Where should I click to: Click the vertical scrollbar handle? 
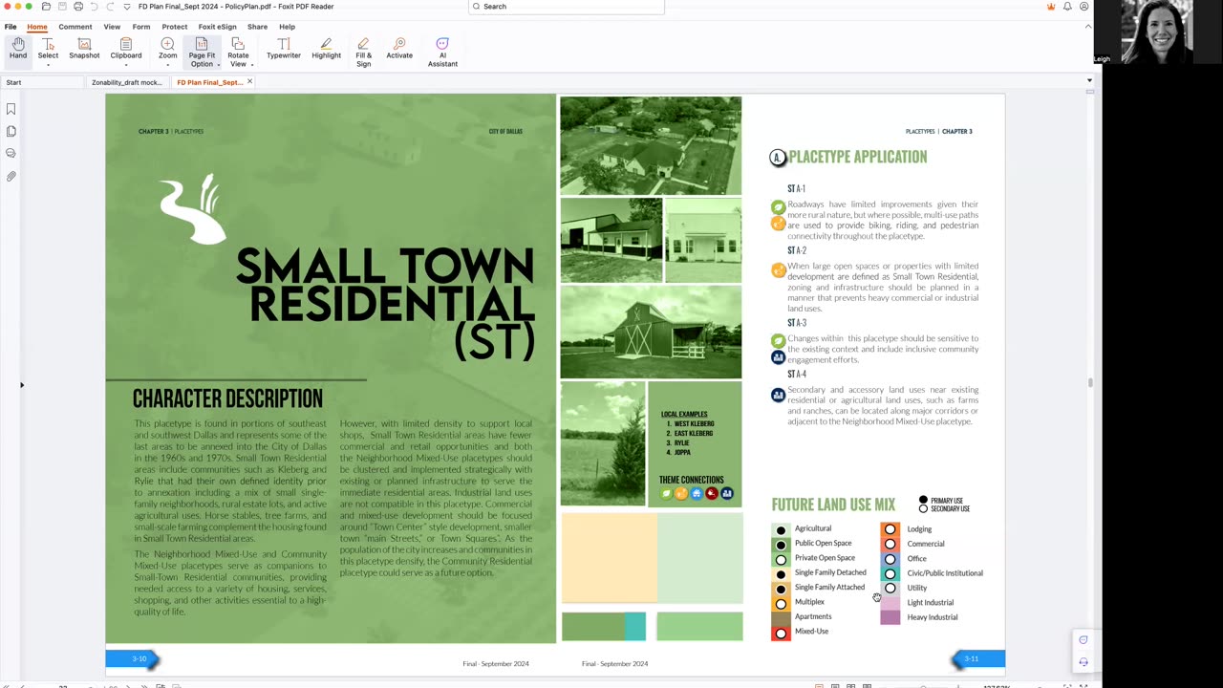tap(1089, 383)
